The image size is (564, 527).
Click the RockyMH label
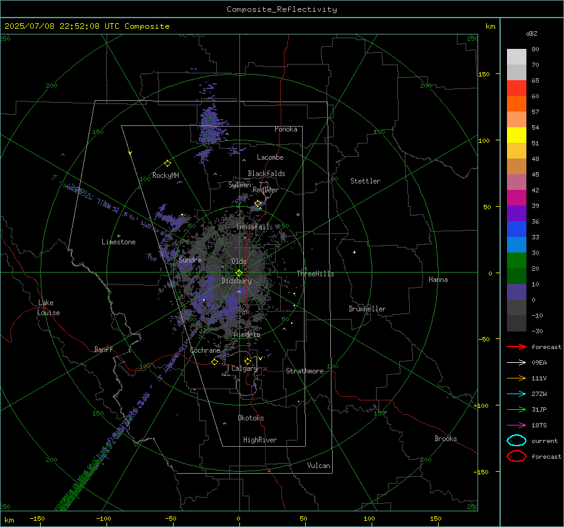pos(165,175)
